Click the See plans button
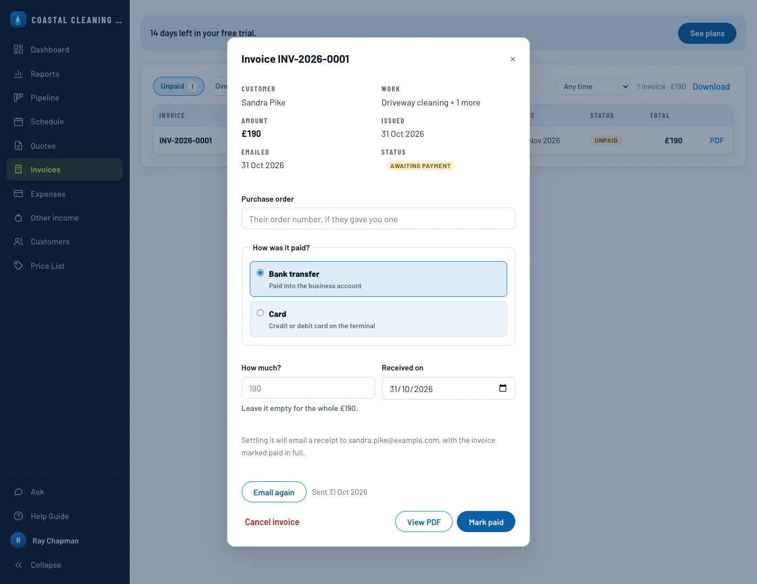The height and width of the screenshot is (584, 757). [707, 34]
